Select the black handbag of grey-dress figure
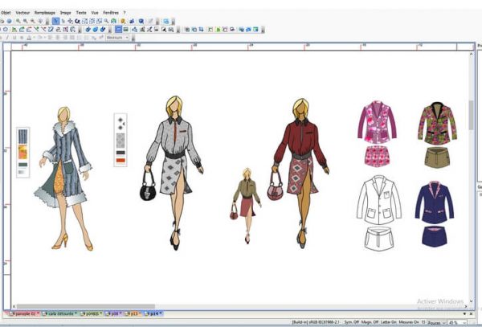Image resolution: width=482 pixels, height=327 pixels. pyautogui.click(x=148, y=186)
